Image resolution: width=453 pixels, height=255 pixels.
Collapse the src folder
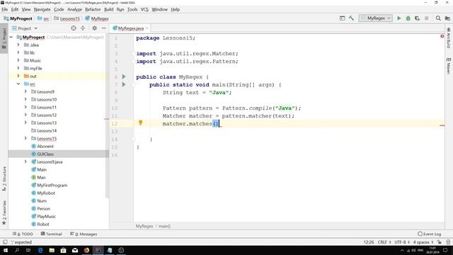pyautogui.click(x=18, y=84)
